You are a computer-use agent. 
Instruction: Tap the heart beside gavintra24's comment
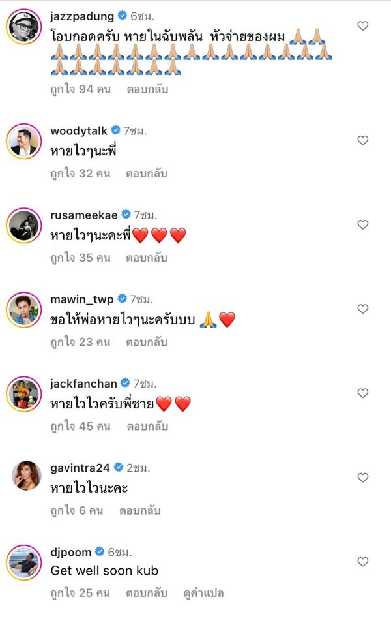[x=363, y=478]
